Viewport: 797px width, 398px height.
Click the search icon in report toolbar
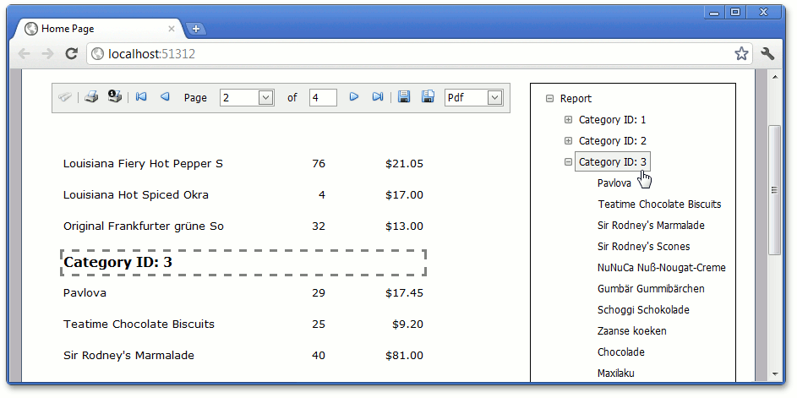[65, 97]
